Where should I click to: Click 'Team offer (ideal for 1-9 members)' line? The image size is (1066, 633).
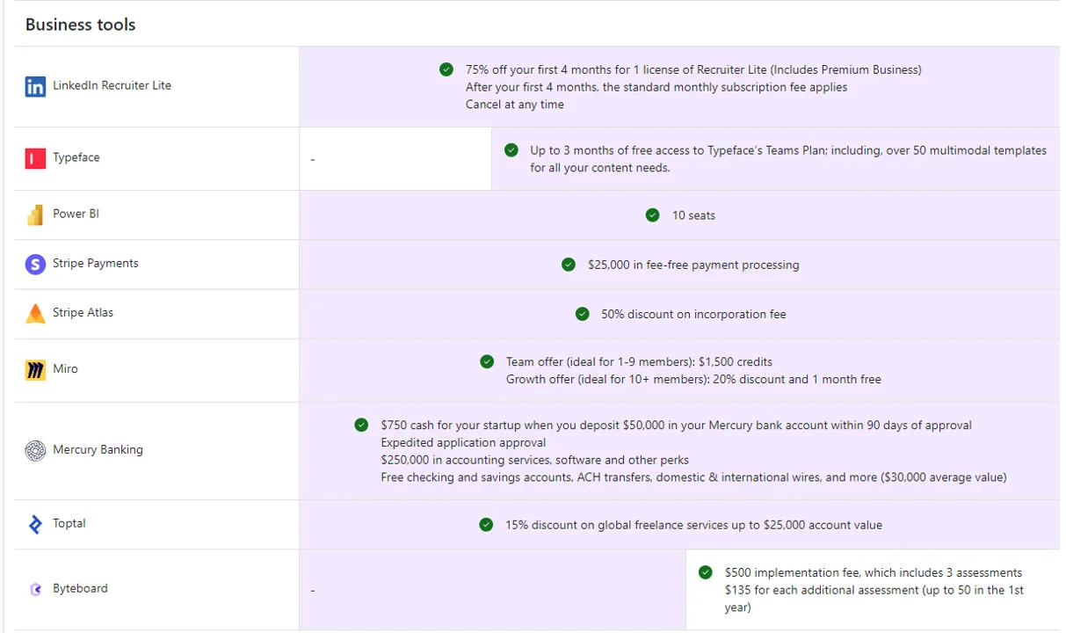639,361
